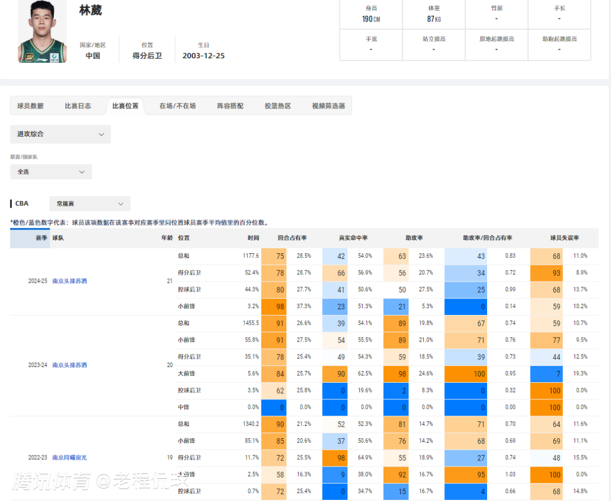Click the 时间 column header

[x=253, y=238]
